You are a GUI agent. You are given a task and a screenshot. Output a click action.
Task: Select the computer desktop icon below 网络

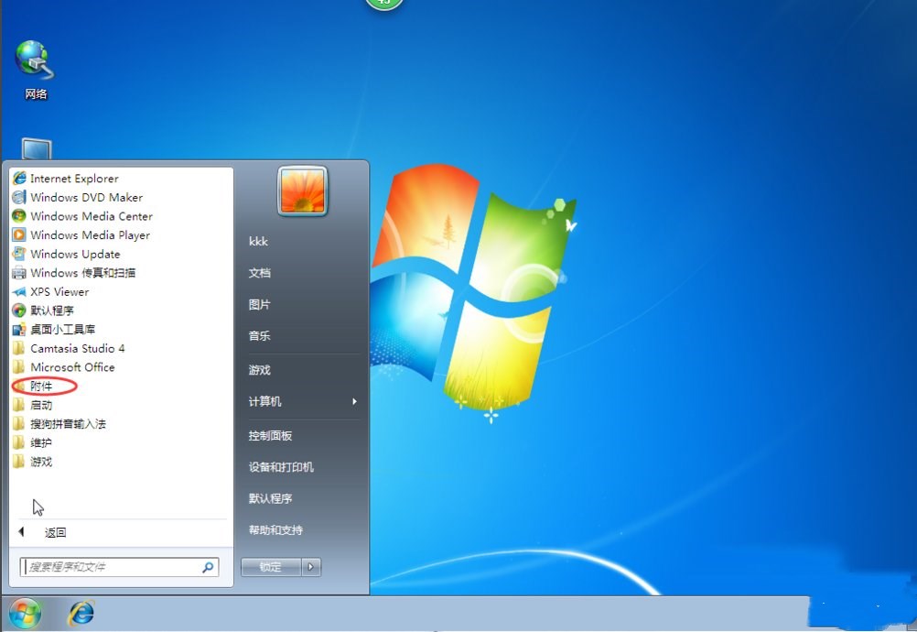(37, 148)
